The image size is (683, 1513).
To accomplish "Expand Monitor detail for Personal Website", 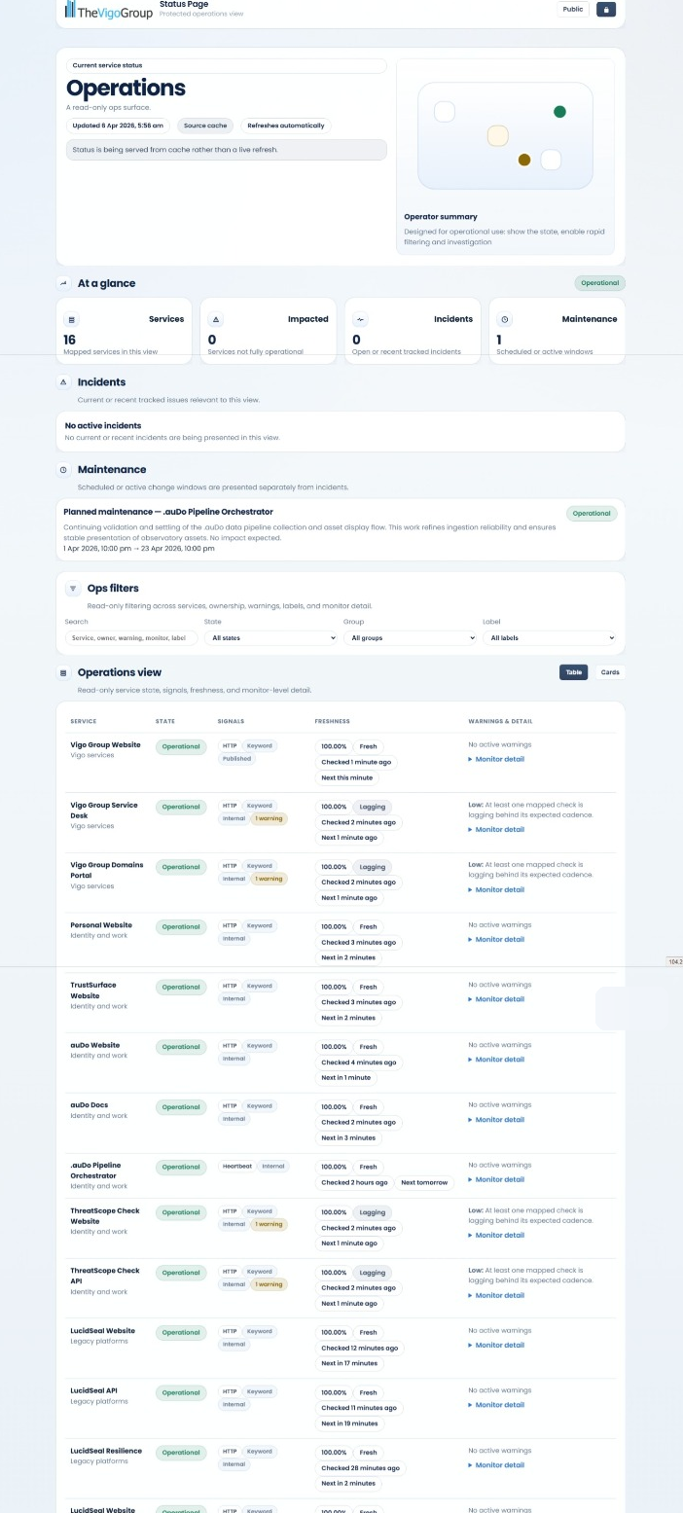I will tap(496, 940).
